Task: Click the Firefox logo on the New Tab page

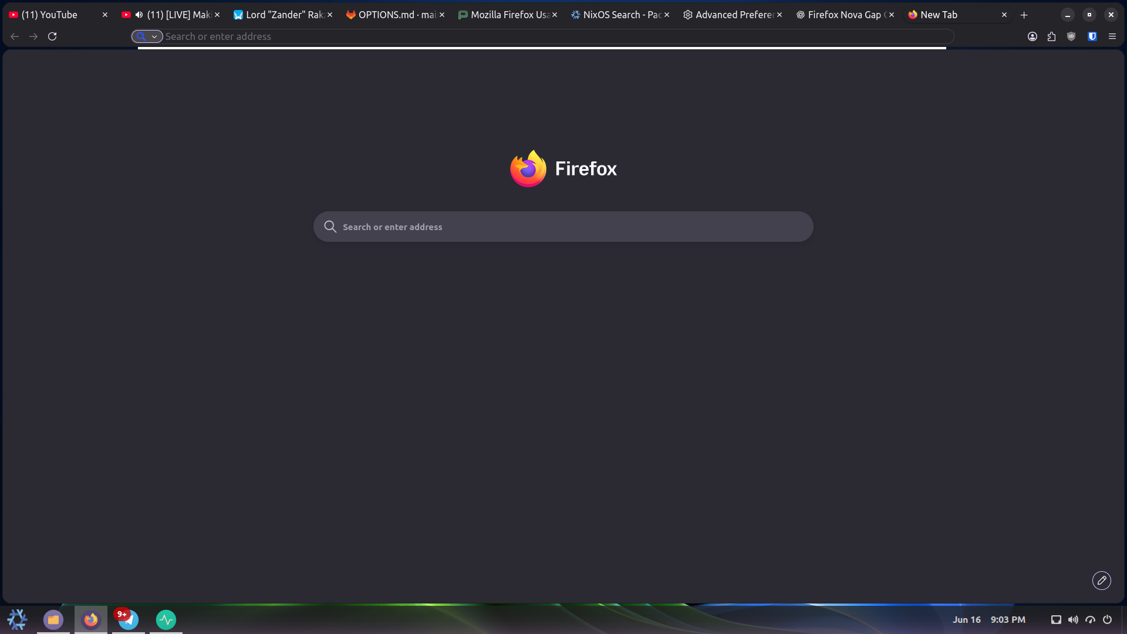Action: [x=528, y=168]
